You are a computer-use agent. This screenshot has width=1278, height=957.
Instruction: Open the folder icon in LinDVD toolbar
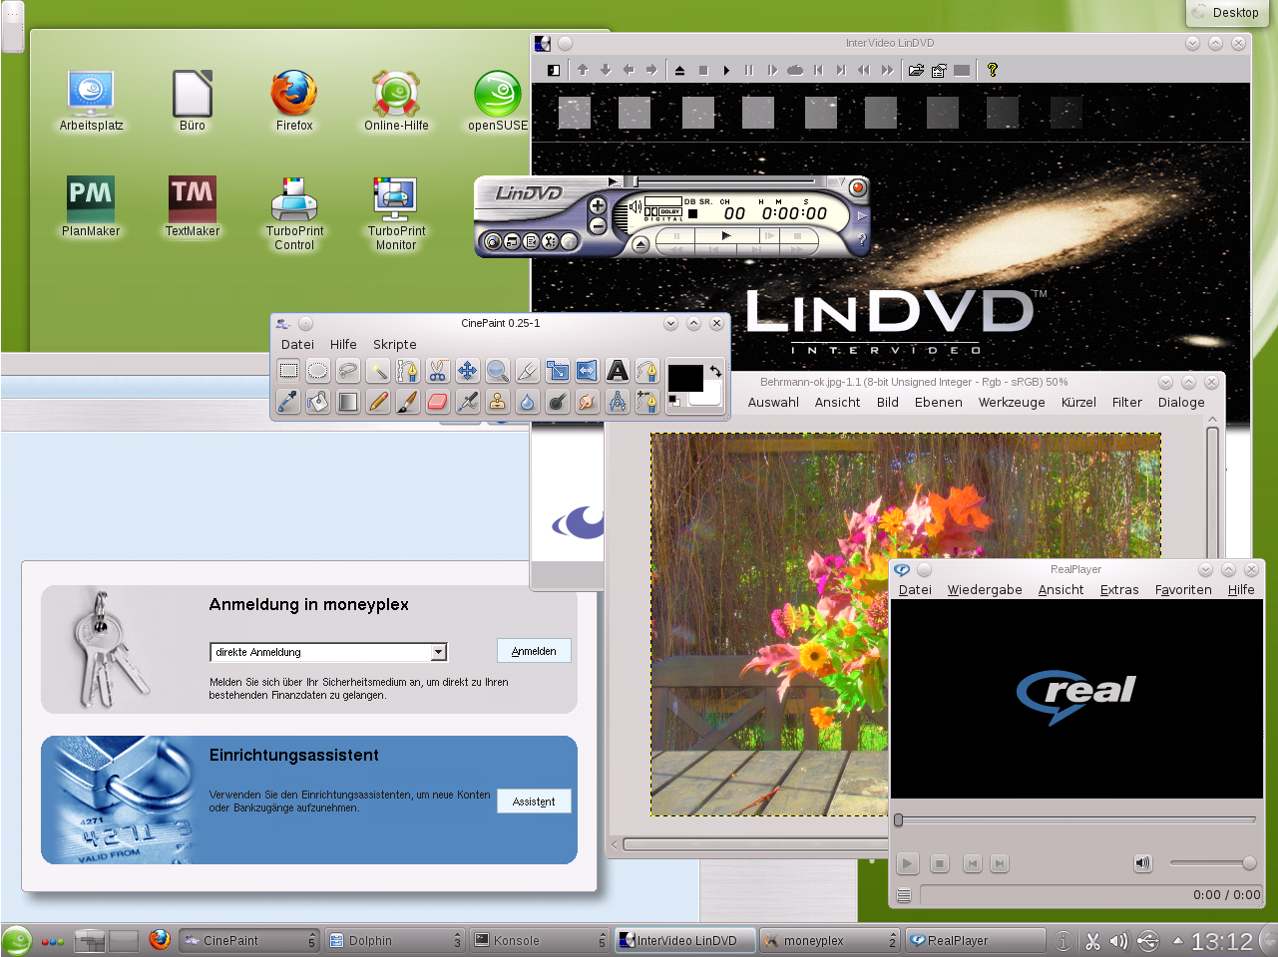coord(916,70)
